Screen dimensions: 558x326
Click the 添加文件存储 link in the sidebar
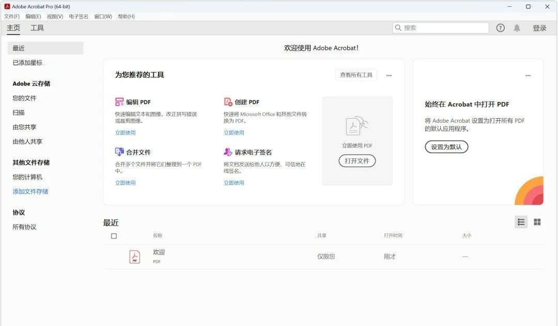(30, 191)
